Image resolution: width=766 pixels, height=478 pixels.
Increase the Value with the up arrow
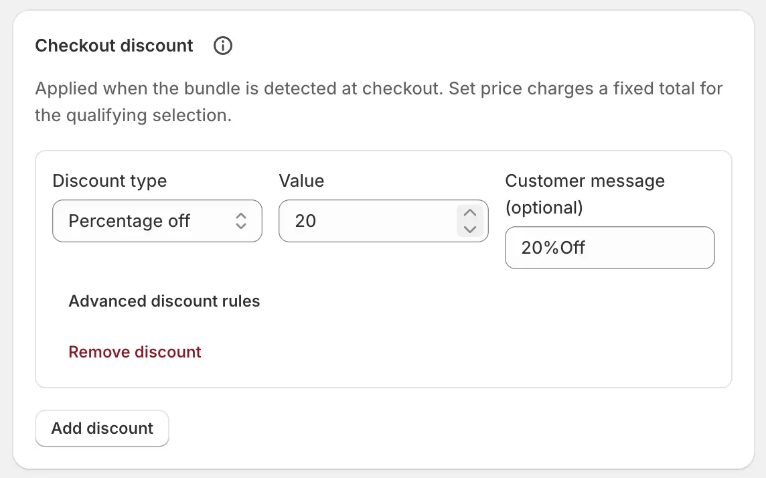click(x=470, y=213)
